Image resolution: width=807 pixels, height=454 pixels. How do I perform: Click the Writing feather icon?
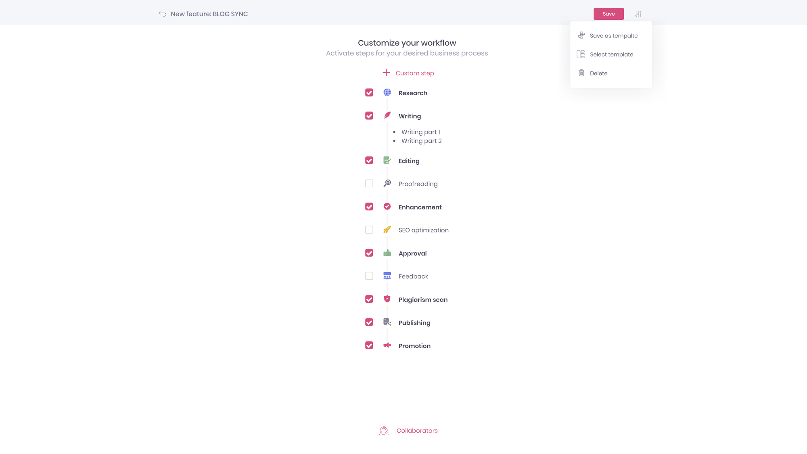point(386,115)
